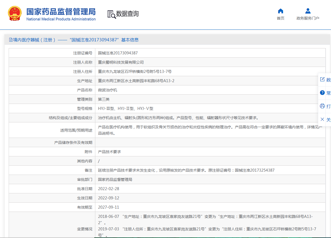Click 重庆蜀明科技发展有限公司 registrant name
Screen dimensions: 331x238
click(121, 62)
